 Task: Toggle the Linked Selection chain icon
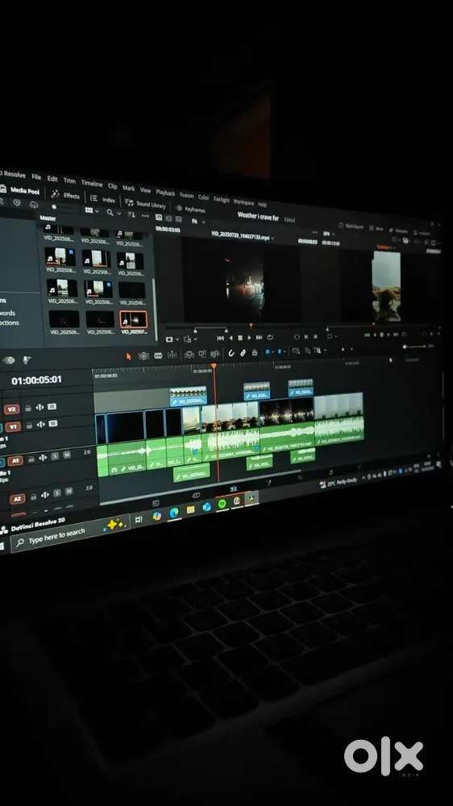pyautogui.click(x=242, y=353)
